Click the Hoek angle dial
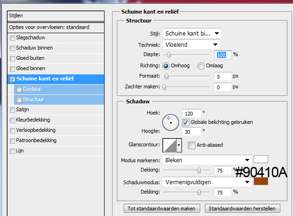Viewport: 293px width, 216px height. (x=171, y=122)
